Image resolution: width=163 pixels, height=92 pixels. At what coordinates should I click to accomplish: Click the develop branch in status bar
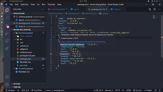tap(10, 90)
